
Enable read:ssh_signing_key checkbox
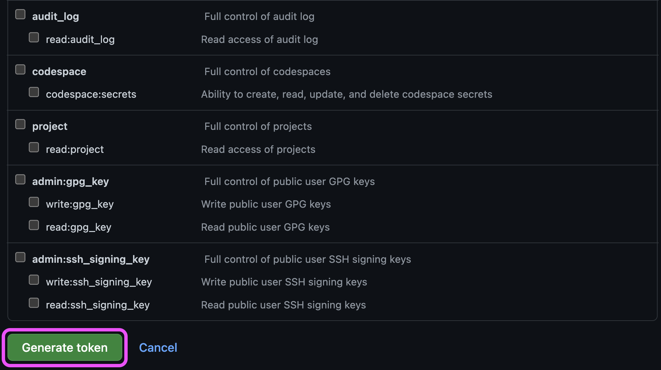pyautogui.click(x=34, y=303)
